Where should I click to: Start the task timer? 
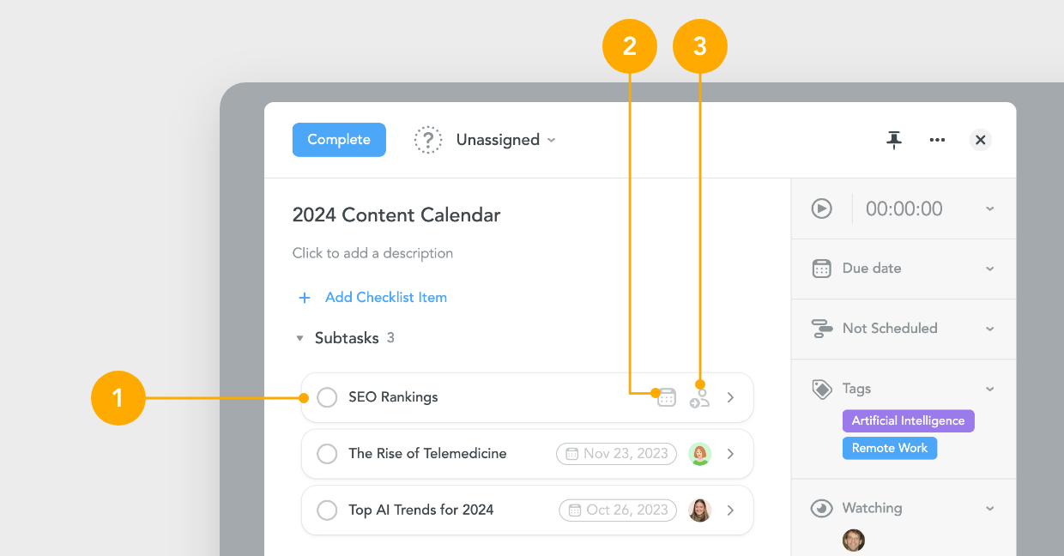(x=822, y=208)
